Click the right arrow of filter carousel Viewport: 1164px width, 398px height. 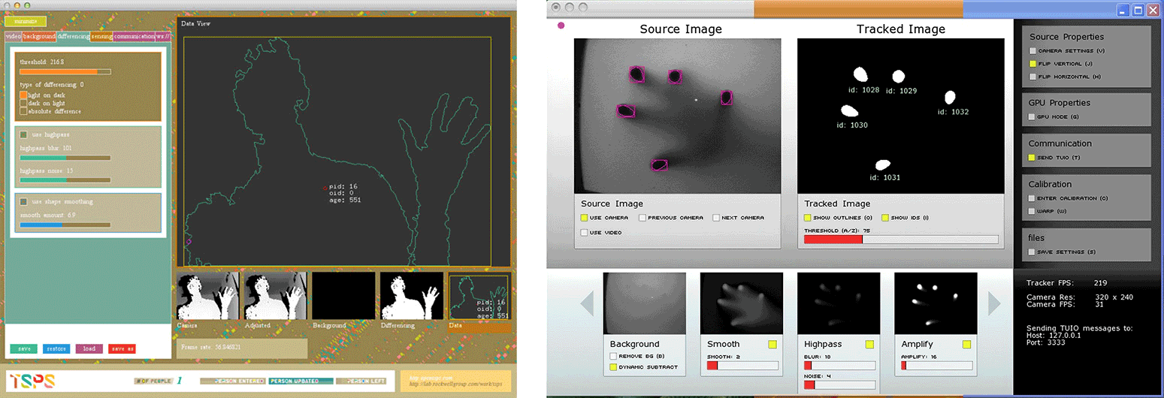(994, 303)
